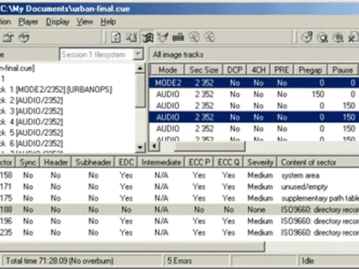Click the toolbox briefcase toolbar icon
The height and width of the screenshot is (269, 359).
point(178,37)
